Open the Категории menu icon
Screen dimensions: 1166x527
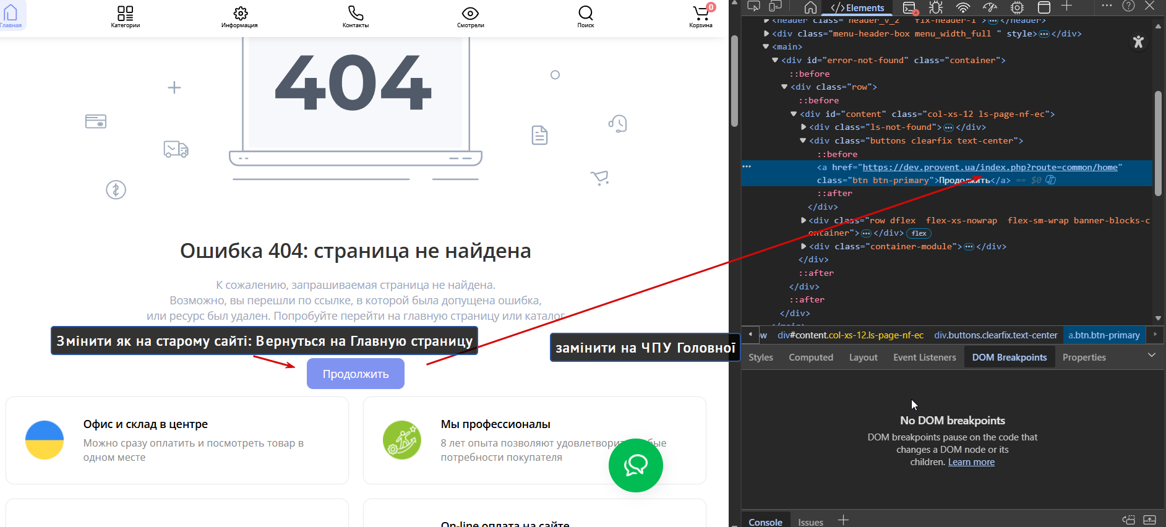(x=126, y=13)
